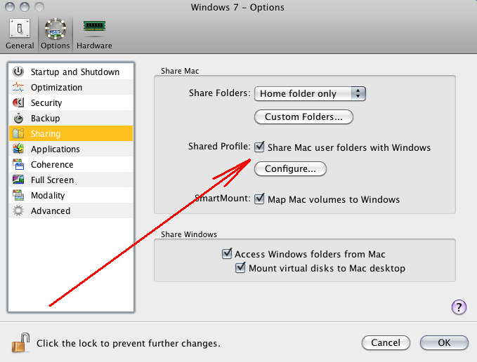This screenshot has width=477, height=362.
Task: Click the Cancel button
Action: pos(386,343)
